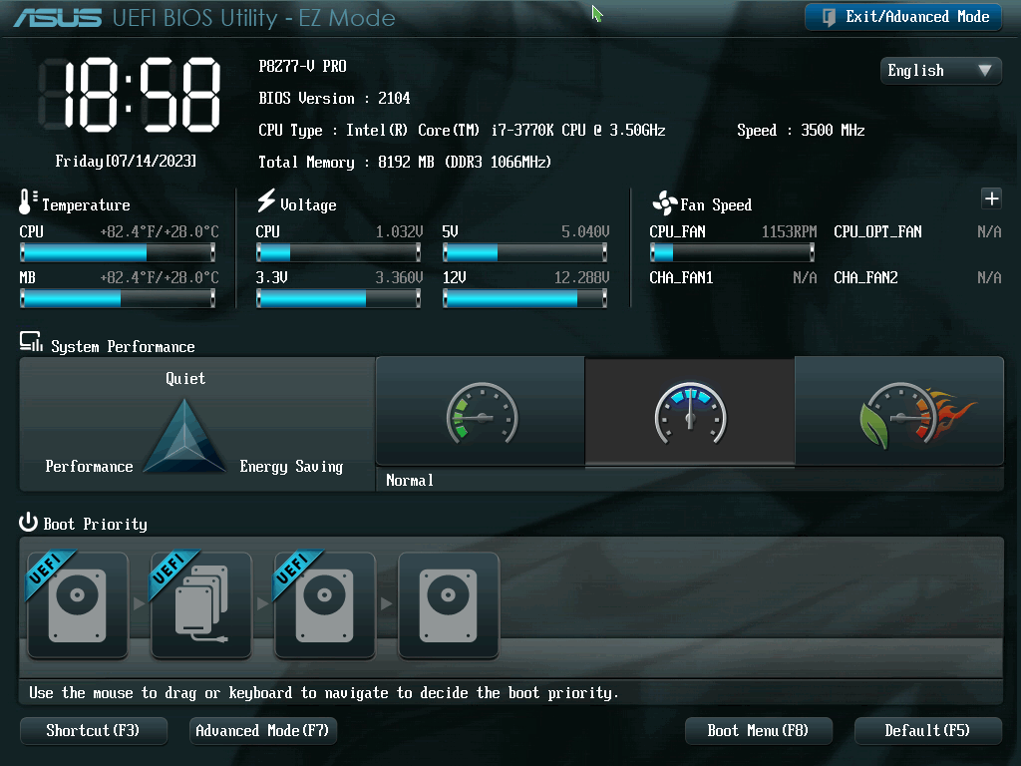
Task: Click the CPU_FAN speed bar
Action: coord(732,252)
